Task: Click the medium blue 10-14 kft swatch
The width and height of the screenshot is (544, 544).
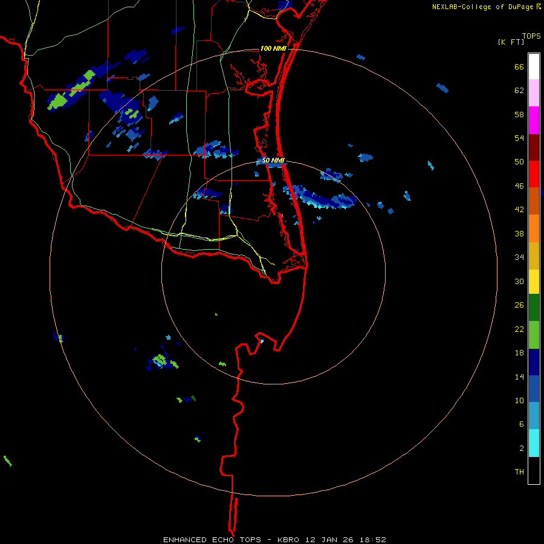Action: pos(534,389)
